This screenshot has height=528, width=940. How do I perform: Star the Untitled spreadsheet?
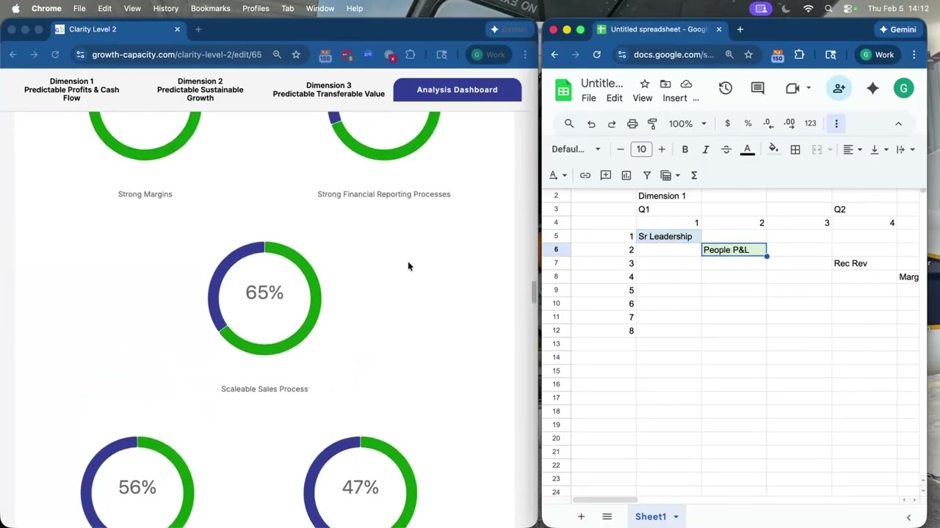coord(645,84)
